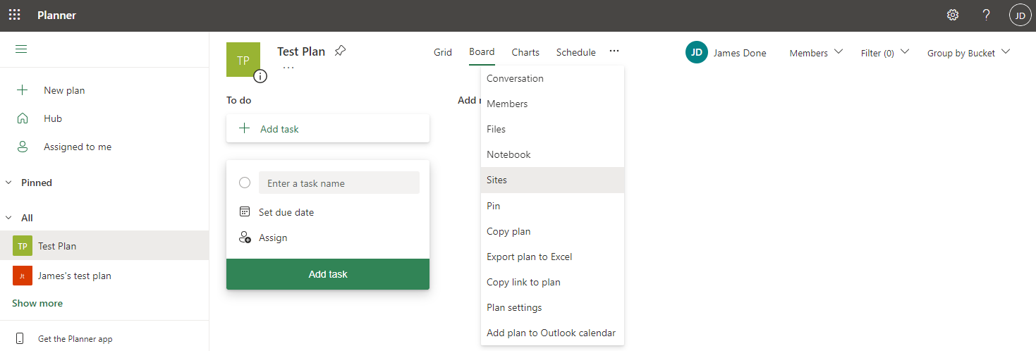Select Members from the overflow menu
The image size is (1036, 351).
pyautogui.click(x=552, y=104)
